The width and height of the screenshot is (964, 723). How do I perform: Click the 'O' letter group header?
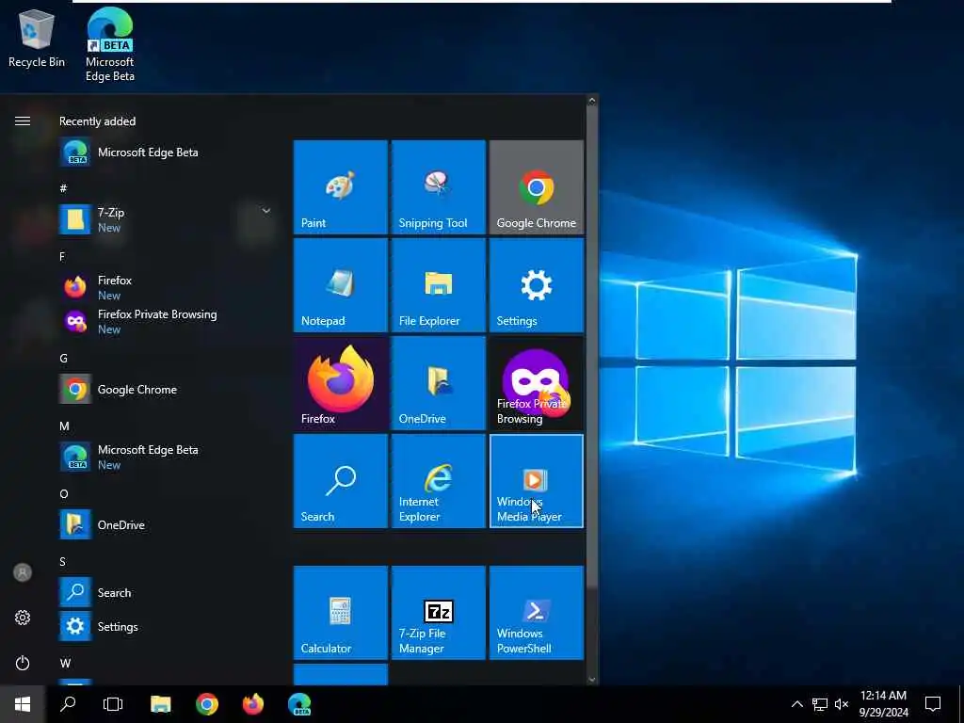pyautogui.click(x=64, y=493)
